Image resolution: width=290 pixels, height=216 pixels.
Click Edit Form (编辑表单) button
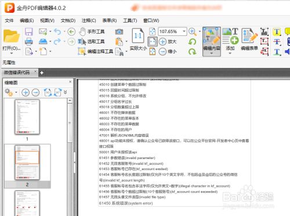click(x=249, y=39)
